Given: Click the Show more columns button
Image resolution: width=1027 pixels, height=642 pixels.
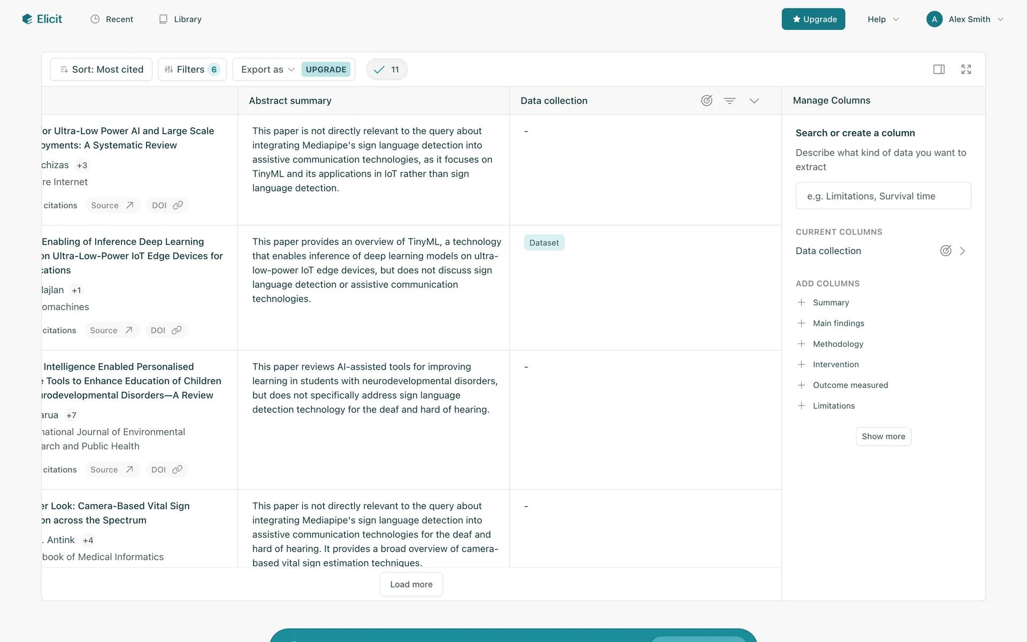Looking at the screenshot, I should [x=883, y=437].
